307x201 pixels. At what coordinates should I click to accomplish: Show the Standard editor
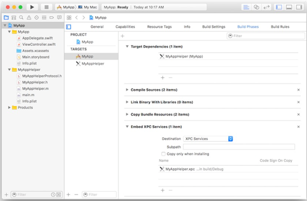pyautogui.click(x=246, y=7)
